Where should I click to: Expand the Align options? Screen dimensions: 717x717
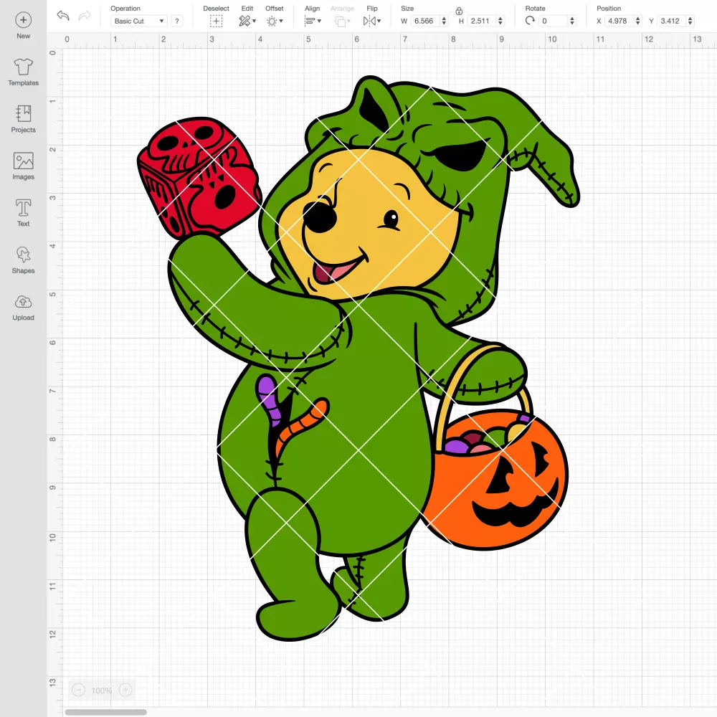pyautogui.click(x=313, y=21)
